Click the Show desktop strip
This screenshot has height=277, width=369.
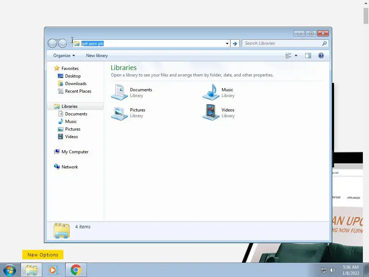click(x=366, y=270)
